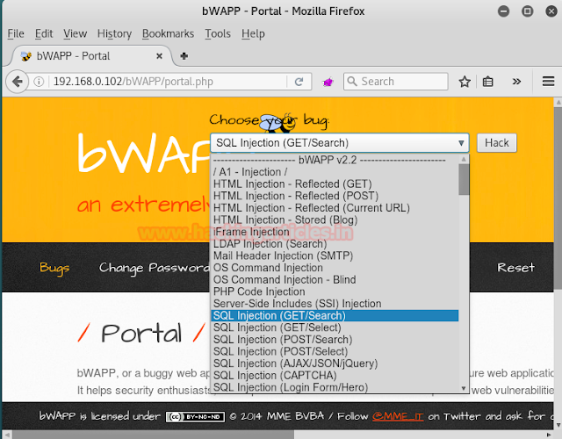
Task: Choose iFrame Injection option
Action: click(x=334, y=232)
